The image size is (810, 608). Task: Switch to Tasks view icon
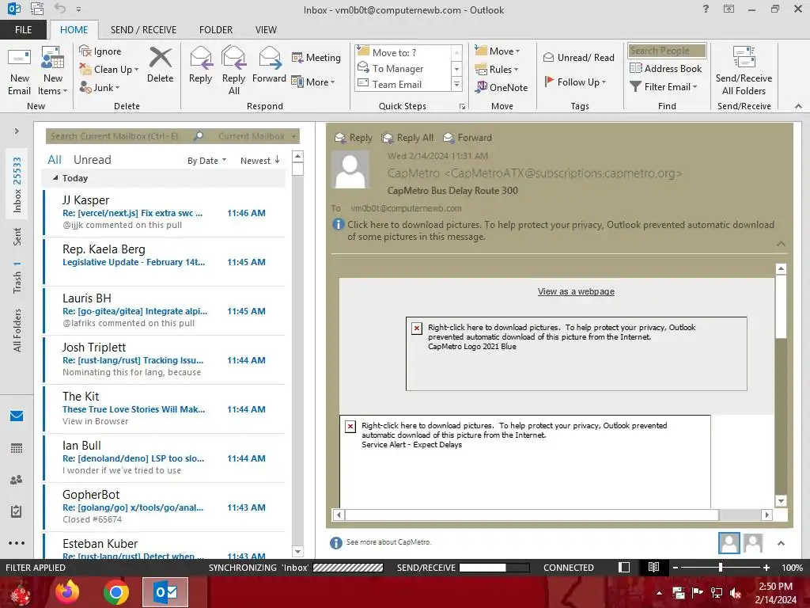pos(17,512)
